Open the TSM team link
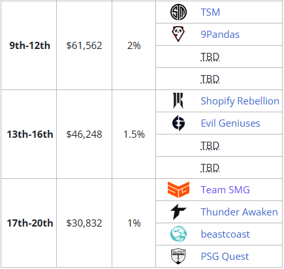The height and width of the screenshot is (269, 284). pyautogui.click(x=210, y=12)
